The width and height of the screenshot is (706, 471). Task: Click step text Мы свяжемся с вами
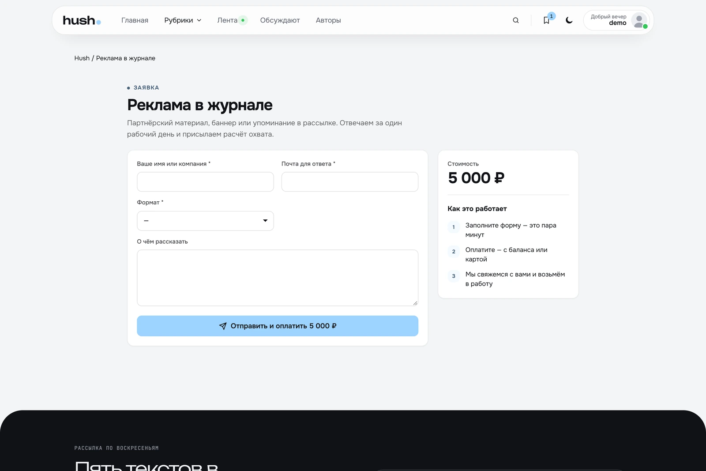(515, 279)
